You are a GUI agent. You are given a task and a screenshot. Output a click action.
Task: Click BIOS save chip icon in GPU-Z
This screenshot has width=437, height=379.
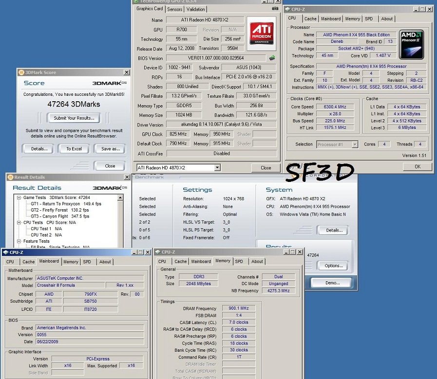[x=272, y=58]
